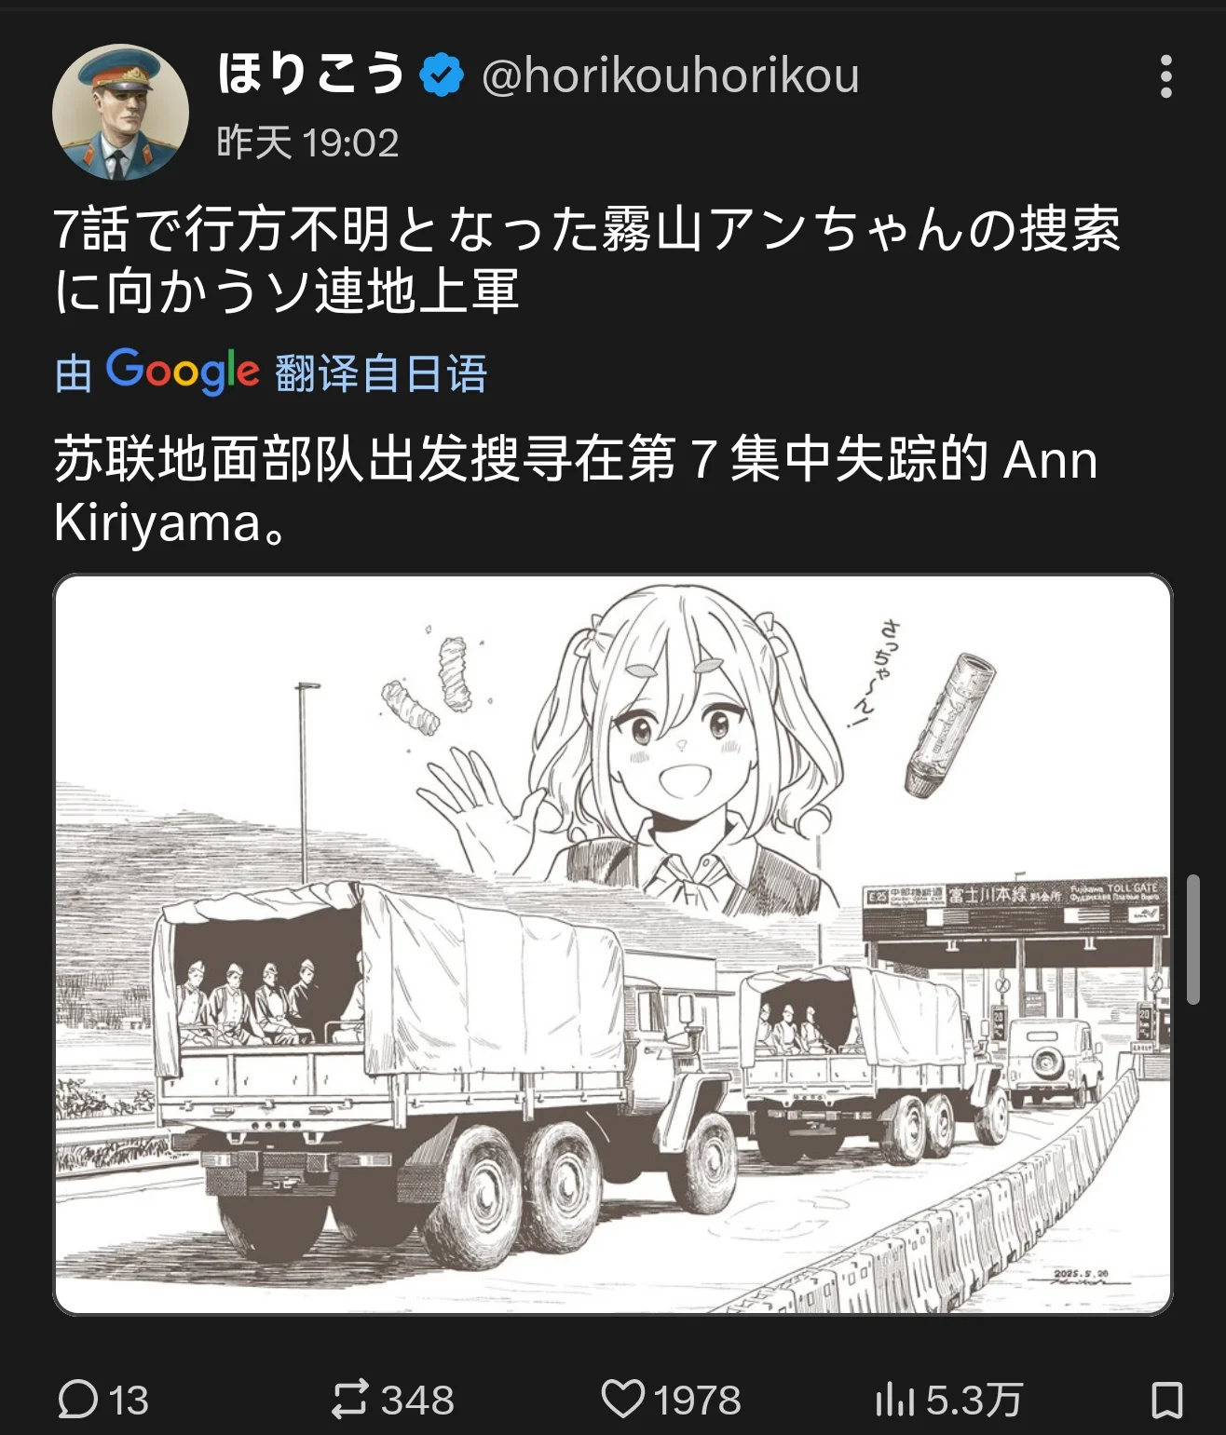Screen dimensions: 1226x1435
Task: Like the post with heart icon
Action: coord(622,1399)
